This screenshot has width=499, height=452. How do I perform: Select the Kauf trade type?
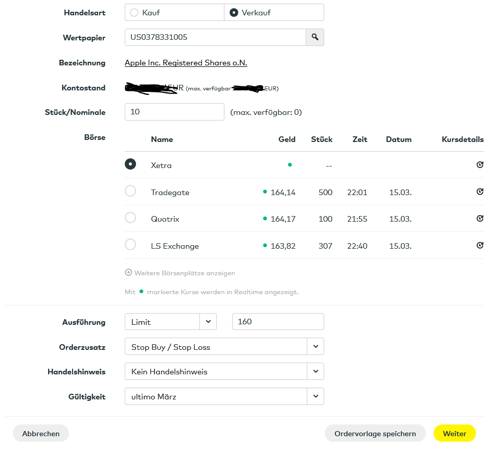click(x=134, y=13)
